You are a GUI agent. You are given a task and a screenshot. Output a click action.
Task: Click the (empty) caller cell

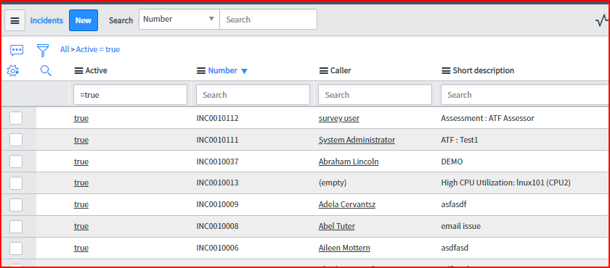333,183
